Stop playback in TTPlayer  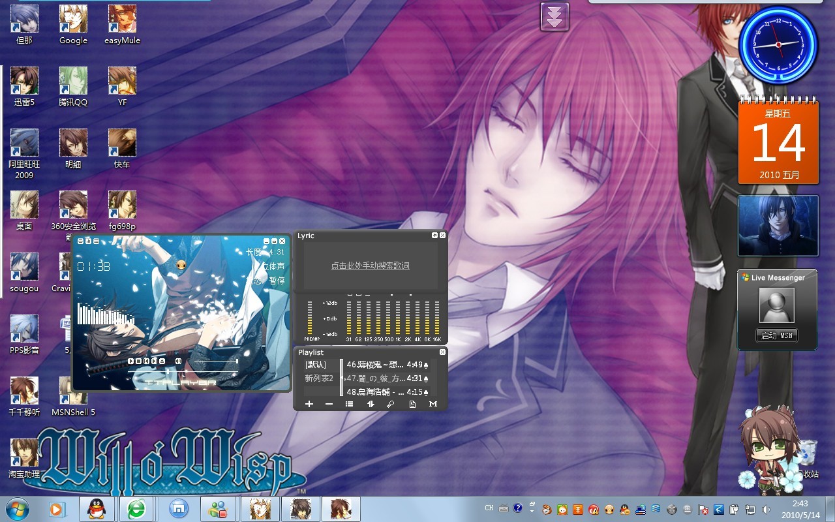pyautogui.click(x=139, y=361)
